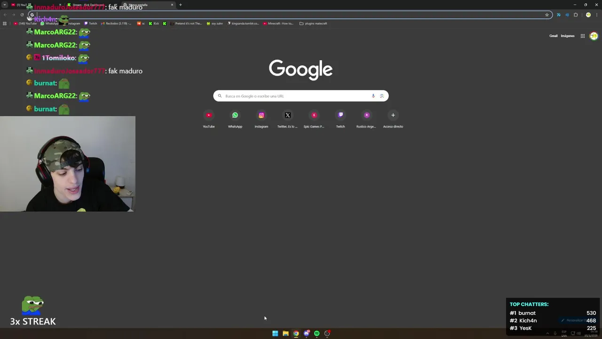This screenshot has width=602, height=339.
Task: Click the Google Chrome taskbar icon
Action: tap(296, 333)
